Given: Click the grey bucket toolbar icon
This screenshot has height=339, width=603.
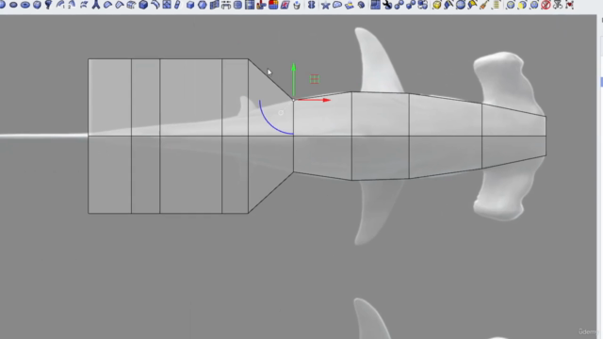Looking at the screenshot, I should (297, 5).
